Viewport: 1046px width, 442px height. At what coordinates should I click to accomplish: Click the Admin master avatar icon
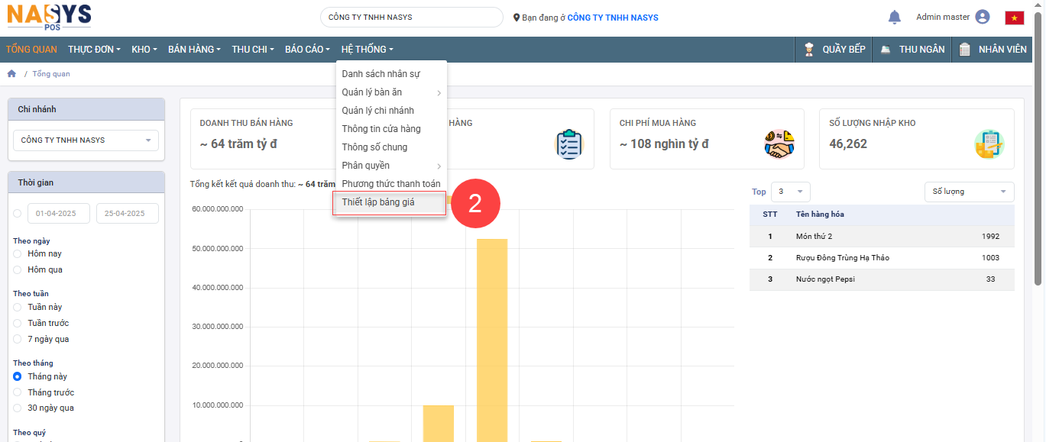(x=983, y=17)
